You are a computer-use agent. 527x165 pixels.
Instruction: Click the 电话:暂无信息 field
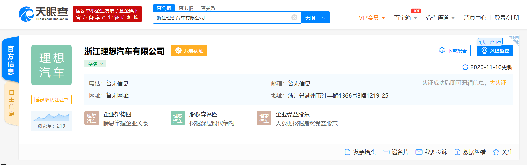[x=109, y=83]
